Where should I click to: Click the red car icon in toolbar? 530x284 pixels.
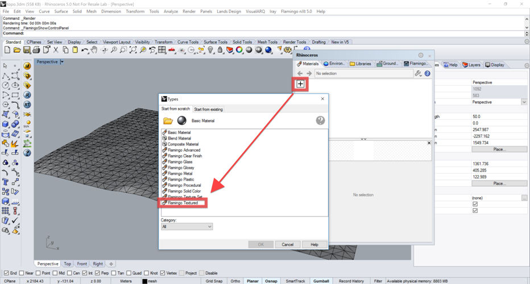pos(172,50)
